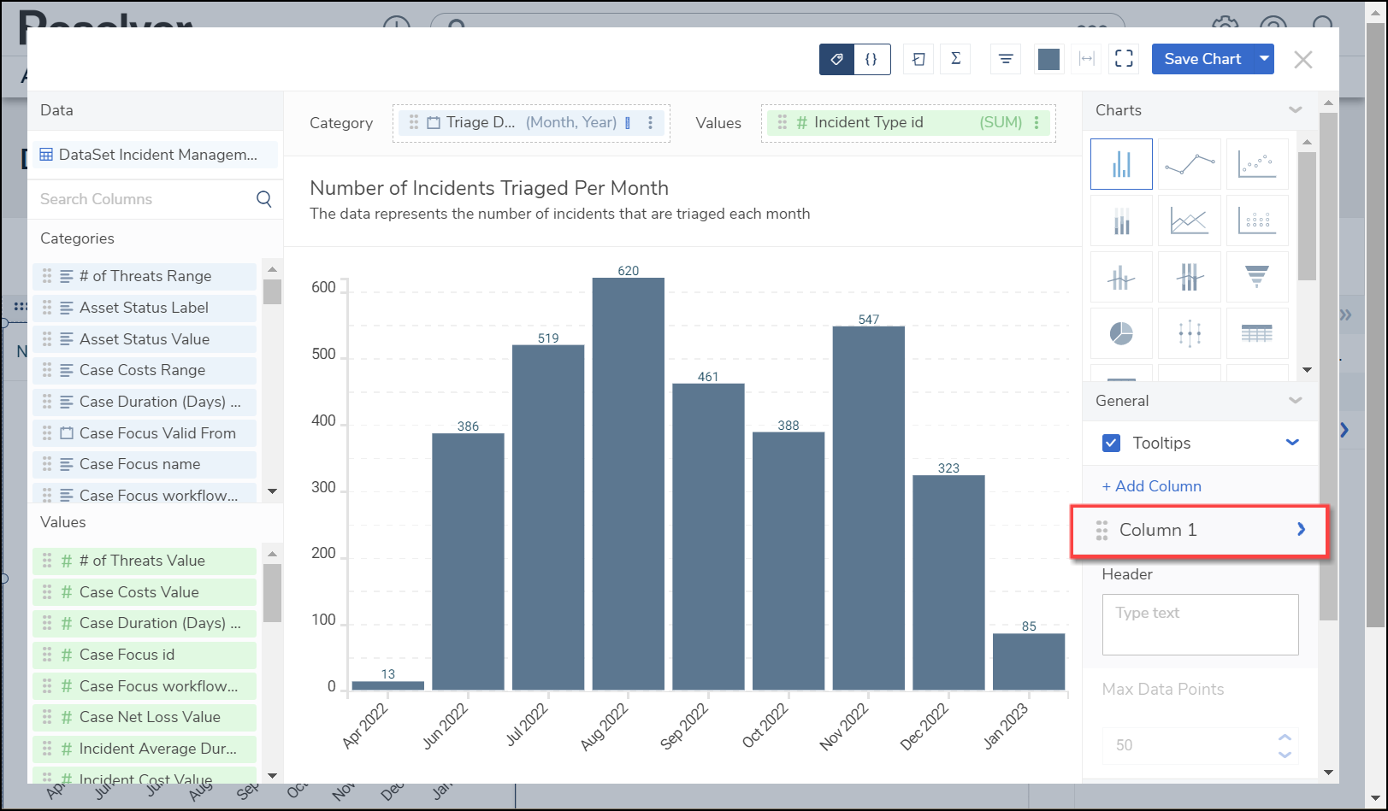Select the line chart type icon
This screenshot has height=811, width=1388.
1189,164
